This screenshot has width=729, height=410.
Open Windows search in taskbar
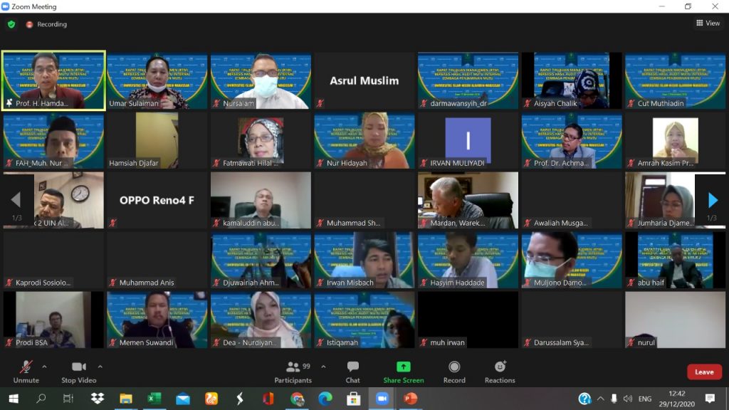tap(41, 399)
